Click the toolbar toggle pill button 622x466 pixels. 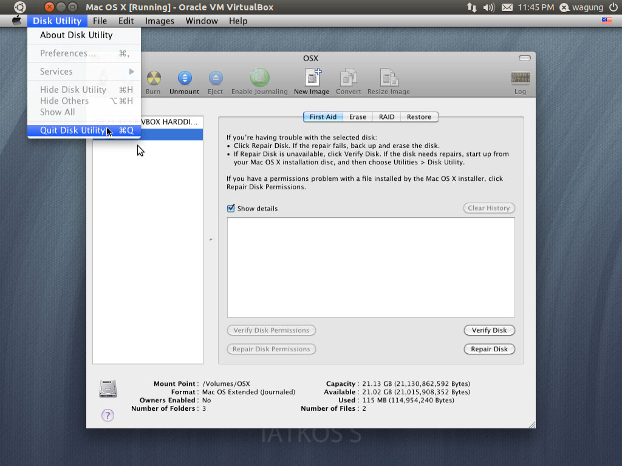524,58
